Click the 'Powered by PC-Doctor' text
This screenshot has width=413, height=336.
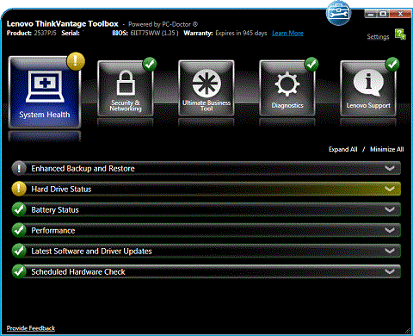(x=163, y=24)
